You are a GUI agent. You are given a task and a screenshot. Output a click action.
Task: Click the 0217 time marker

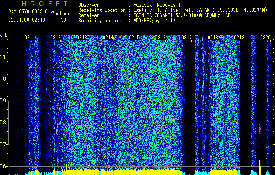click(187, 38)
